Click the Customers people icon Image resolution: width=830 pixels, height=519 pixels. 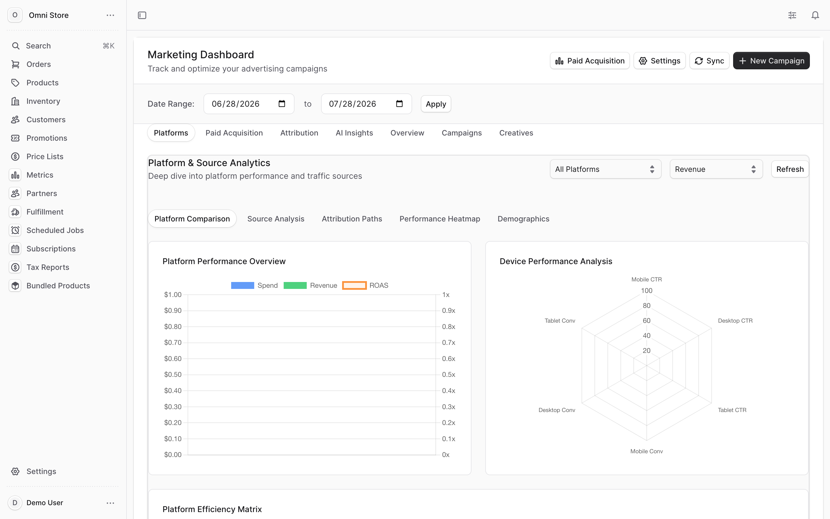(16, 120)
